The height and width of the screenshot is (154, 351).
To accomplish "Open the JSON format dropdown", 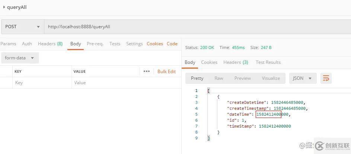I will [x=303, y=78].
